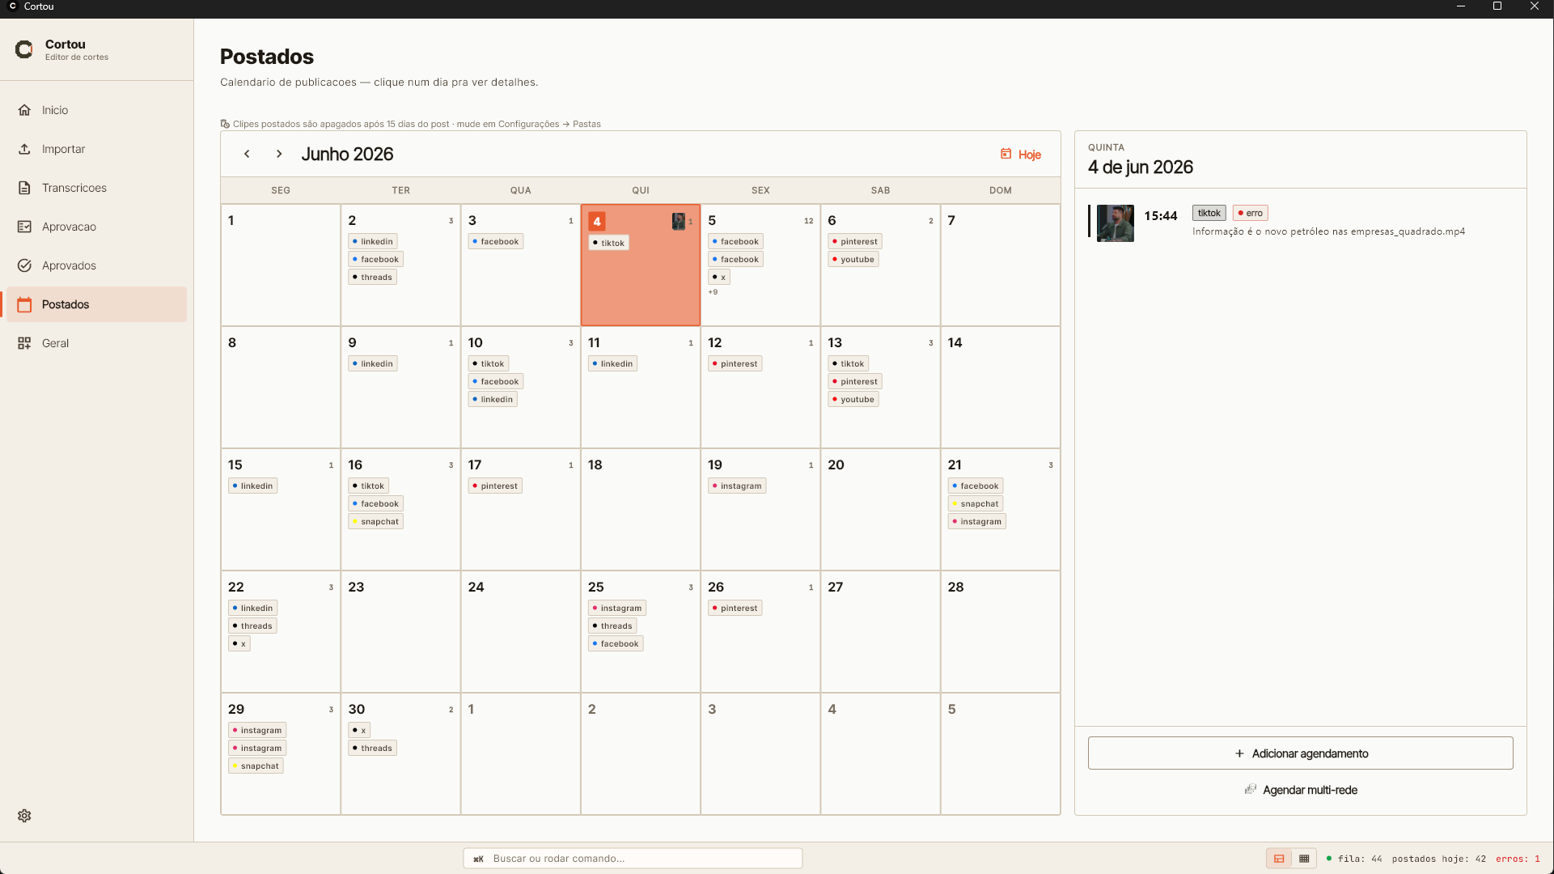Click the linkedin chip on day 15

tap(252, 486)
